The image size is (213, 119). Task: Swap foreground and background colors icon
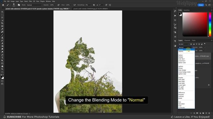point(3,75)
